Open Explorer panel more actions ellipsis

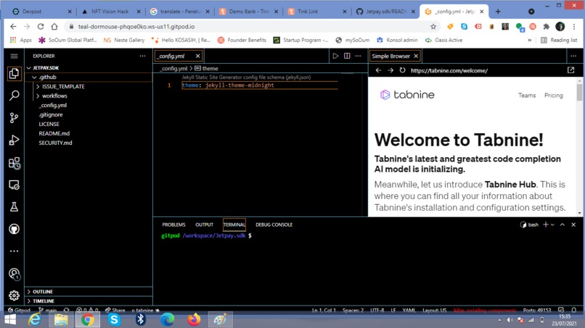pos(142,56)
